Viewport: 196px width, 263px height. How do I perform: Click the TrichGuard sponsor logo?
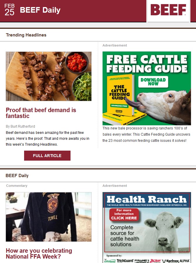[125, 261]
